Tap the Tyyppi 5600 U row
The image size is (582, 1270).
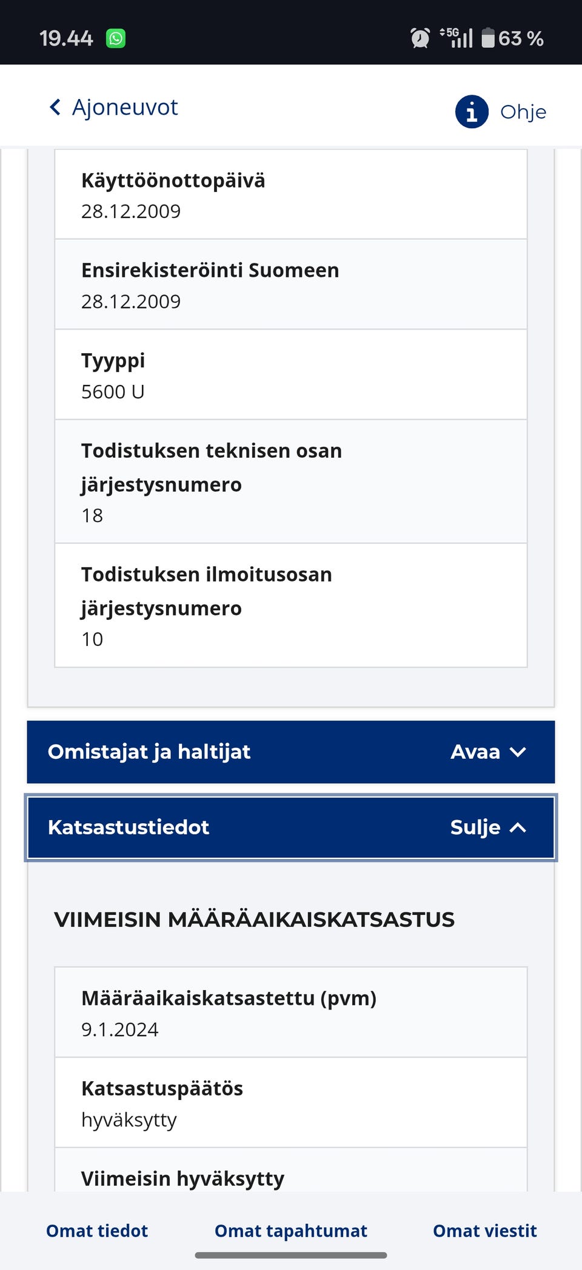[x=291, y=375]
